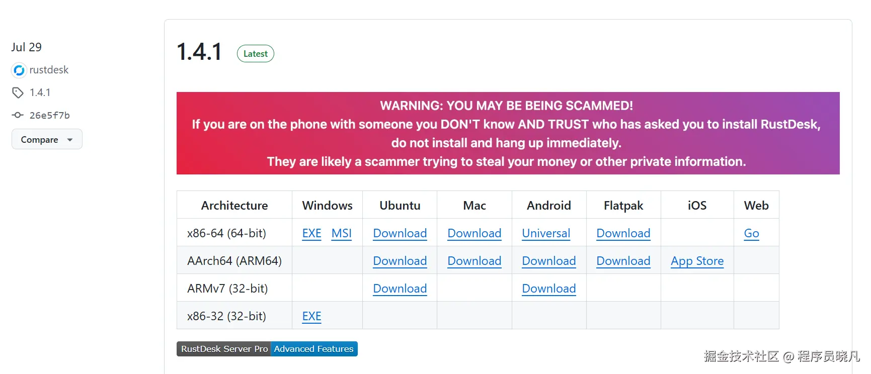Download the Windows x86-64 MSI installer

341,233
